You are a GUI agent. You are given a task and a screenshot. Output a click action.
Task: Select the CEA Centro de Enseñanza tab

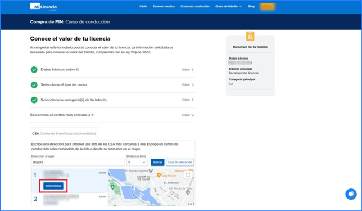click(64, 133)
